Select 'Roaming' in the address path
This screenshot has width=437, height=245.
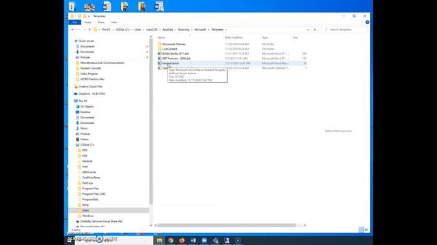(x=184, y=30)
